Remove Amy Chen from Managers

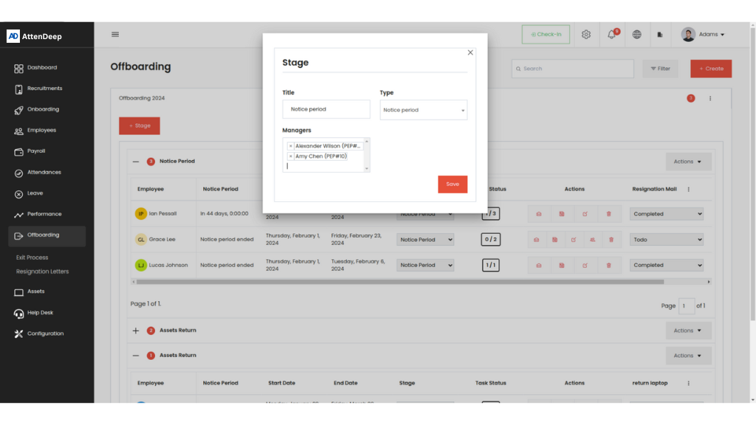pos(291,156)
